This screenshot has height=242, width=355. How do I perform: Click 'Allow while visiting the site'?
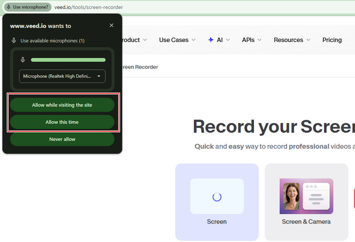[x=62, y=105]
